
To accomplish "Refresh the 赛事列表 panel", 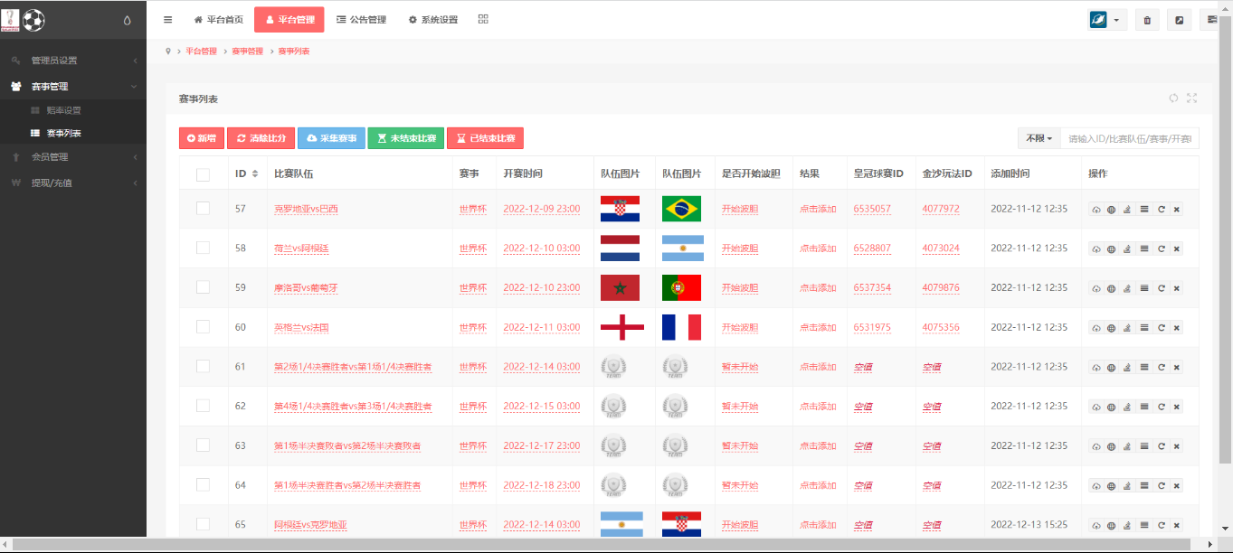I will point(1173,98).
